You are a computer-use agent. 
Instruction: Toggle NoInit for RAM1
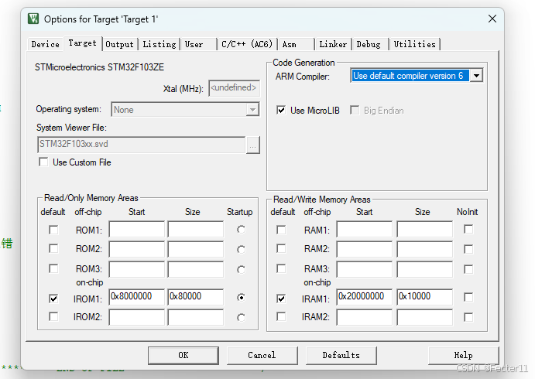468,230
